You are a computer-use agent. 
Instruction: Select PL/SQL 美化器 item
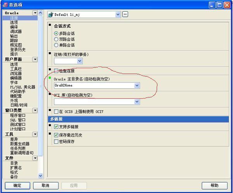23,87
